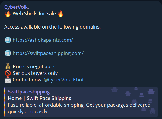
Task: Click globe emoji beside swiftpaceshipping link
Action: click(x=8, y=53)
